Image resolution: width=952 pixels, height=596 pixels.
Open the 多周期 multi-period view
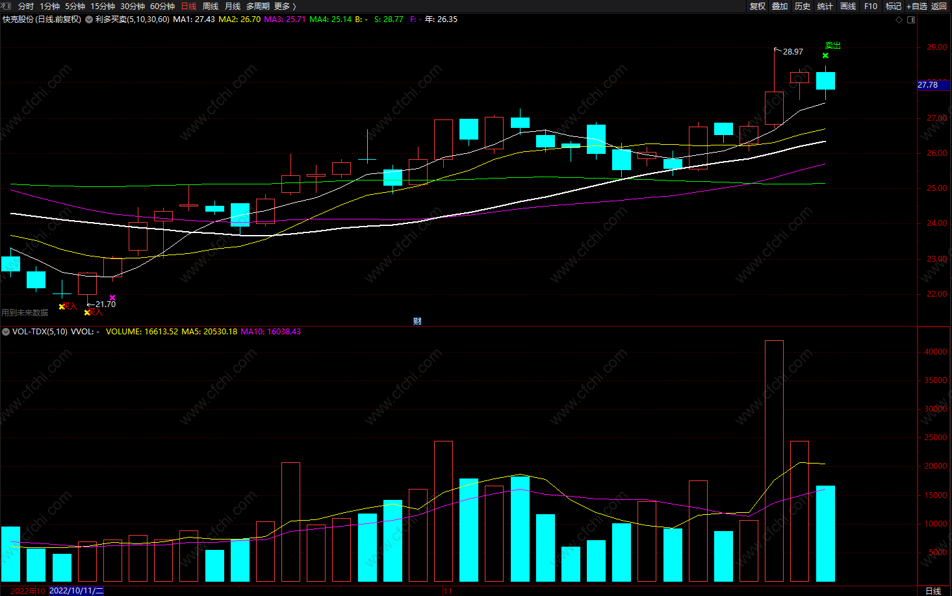click(258, 6)
